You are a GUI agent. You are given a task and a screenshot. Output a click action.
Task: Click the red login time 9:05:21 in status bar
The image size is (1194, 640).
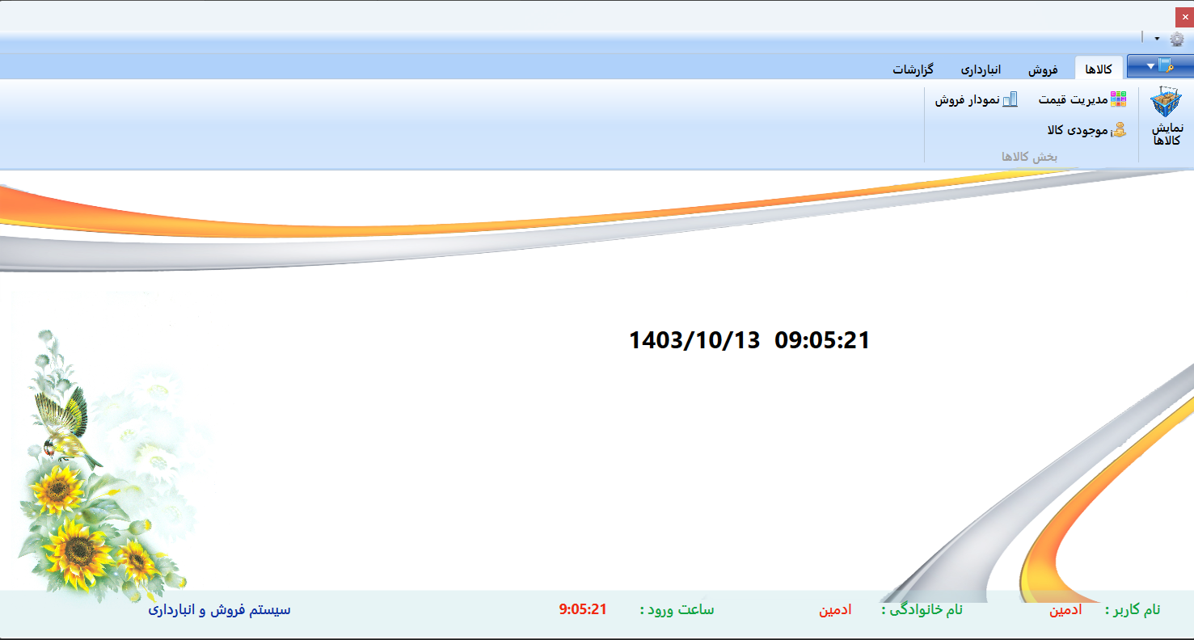pos(582,609)
